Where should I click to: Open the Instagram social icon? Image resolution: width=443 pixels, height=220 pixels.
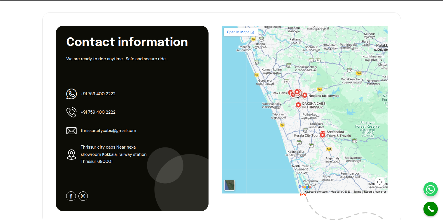tap(83, 196)
